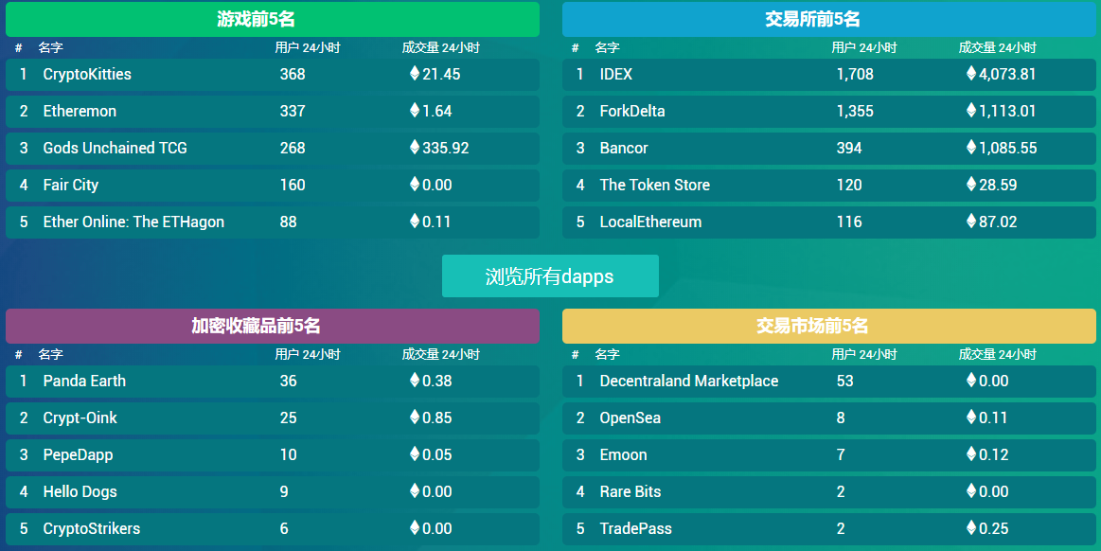Click Ethereum icon in OpenSea row
This screenshot has width=1101, height=551.
[x=971, y=417]
